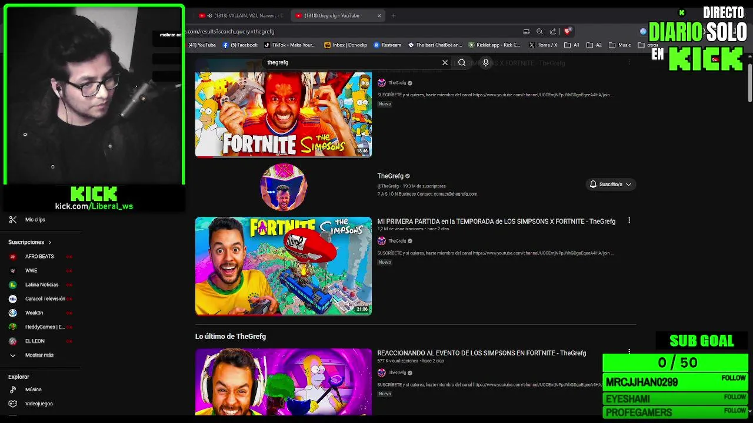Open the Suscrito/a notification dropdown

(x=611, y=184)
